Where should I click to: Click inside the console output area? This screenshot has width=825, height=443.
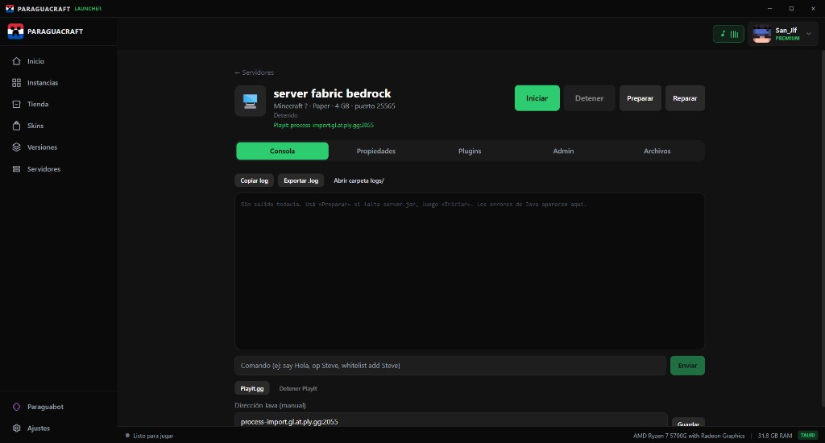click(x=470, y=271)
